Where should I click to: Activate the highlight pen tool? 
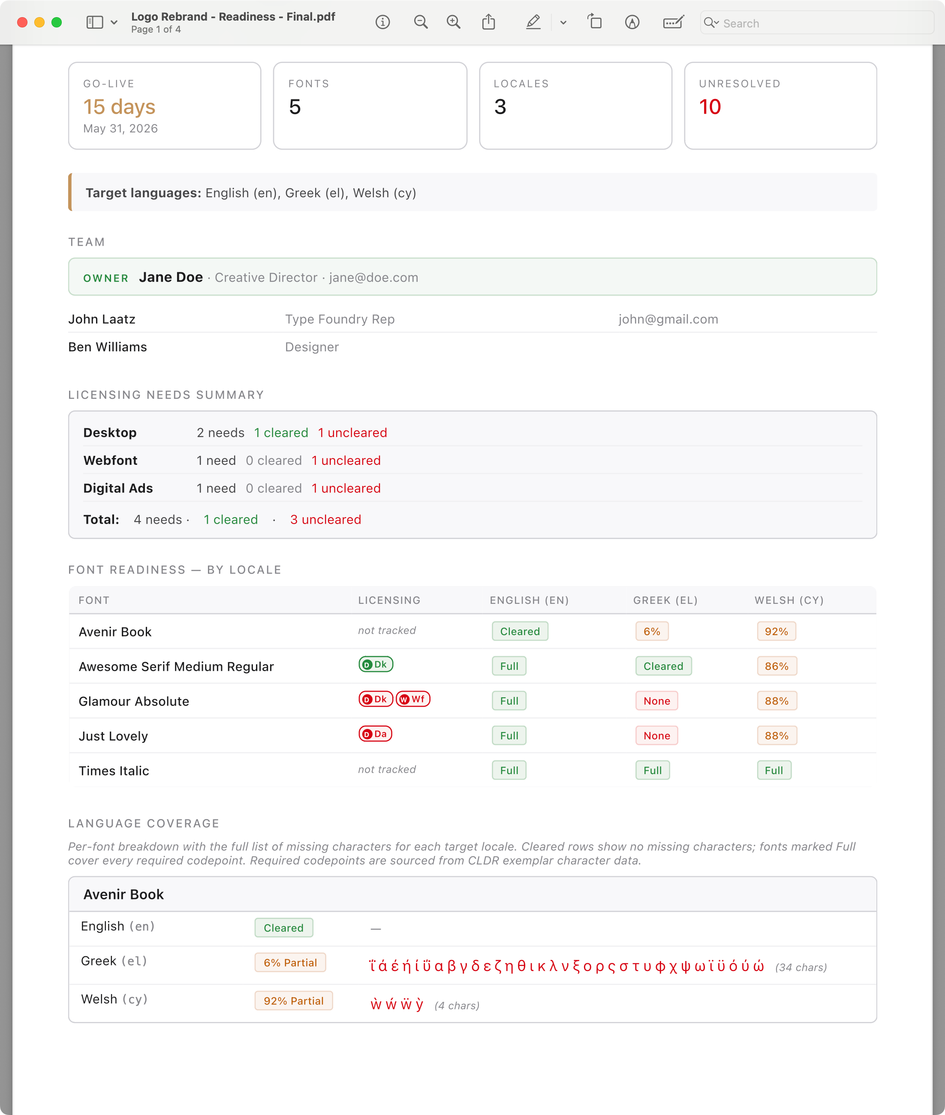(x=533, y=22)
